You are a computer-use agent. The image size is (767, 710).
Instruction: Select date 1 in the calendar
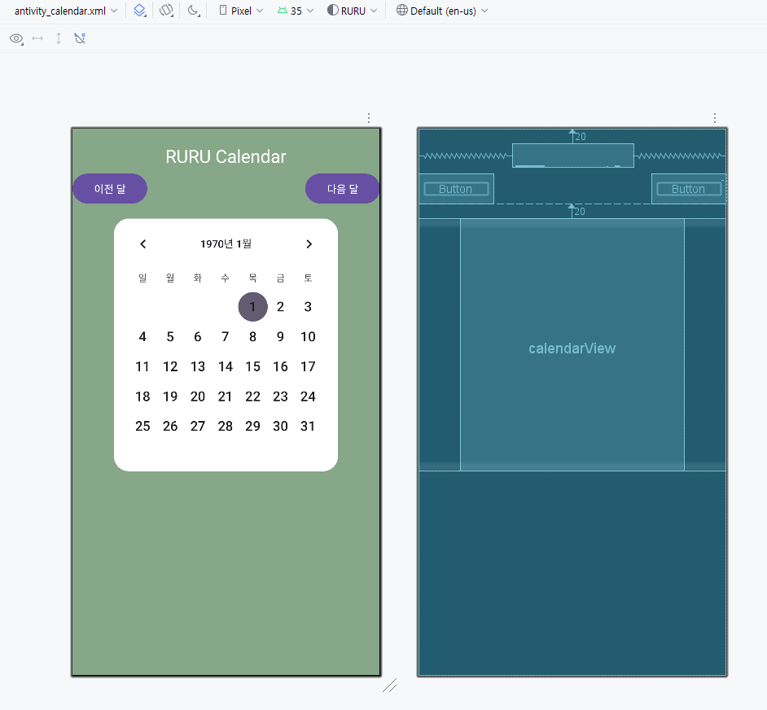click(252, 307)
